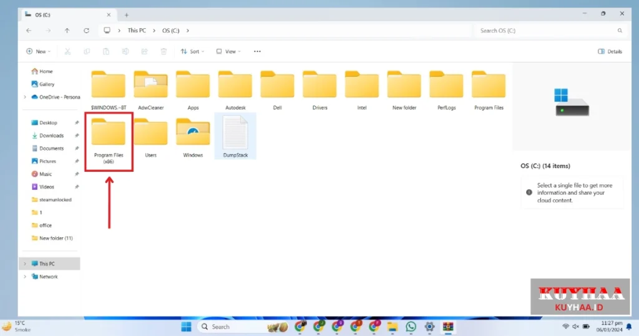Click the chevron after OS (C:) in breadcrumb
The height and width of the screenshot is (336, 639).
pos(187,31)
